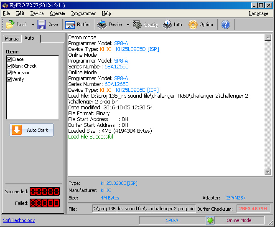Image resolution: width=275 pixels, height=227 pixels.
Task: Click the FlyPRO title bar app icon
Action: [5, 5]
